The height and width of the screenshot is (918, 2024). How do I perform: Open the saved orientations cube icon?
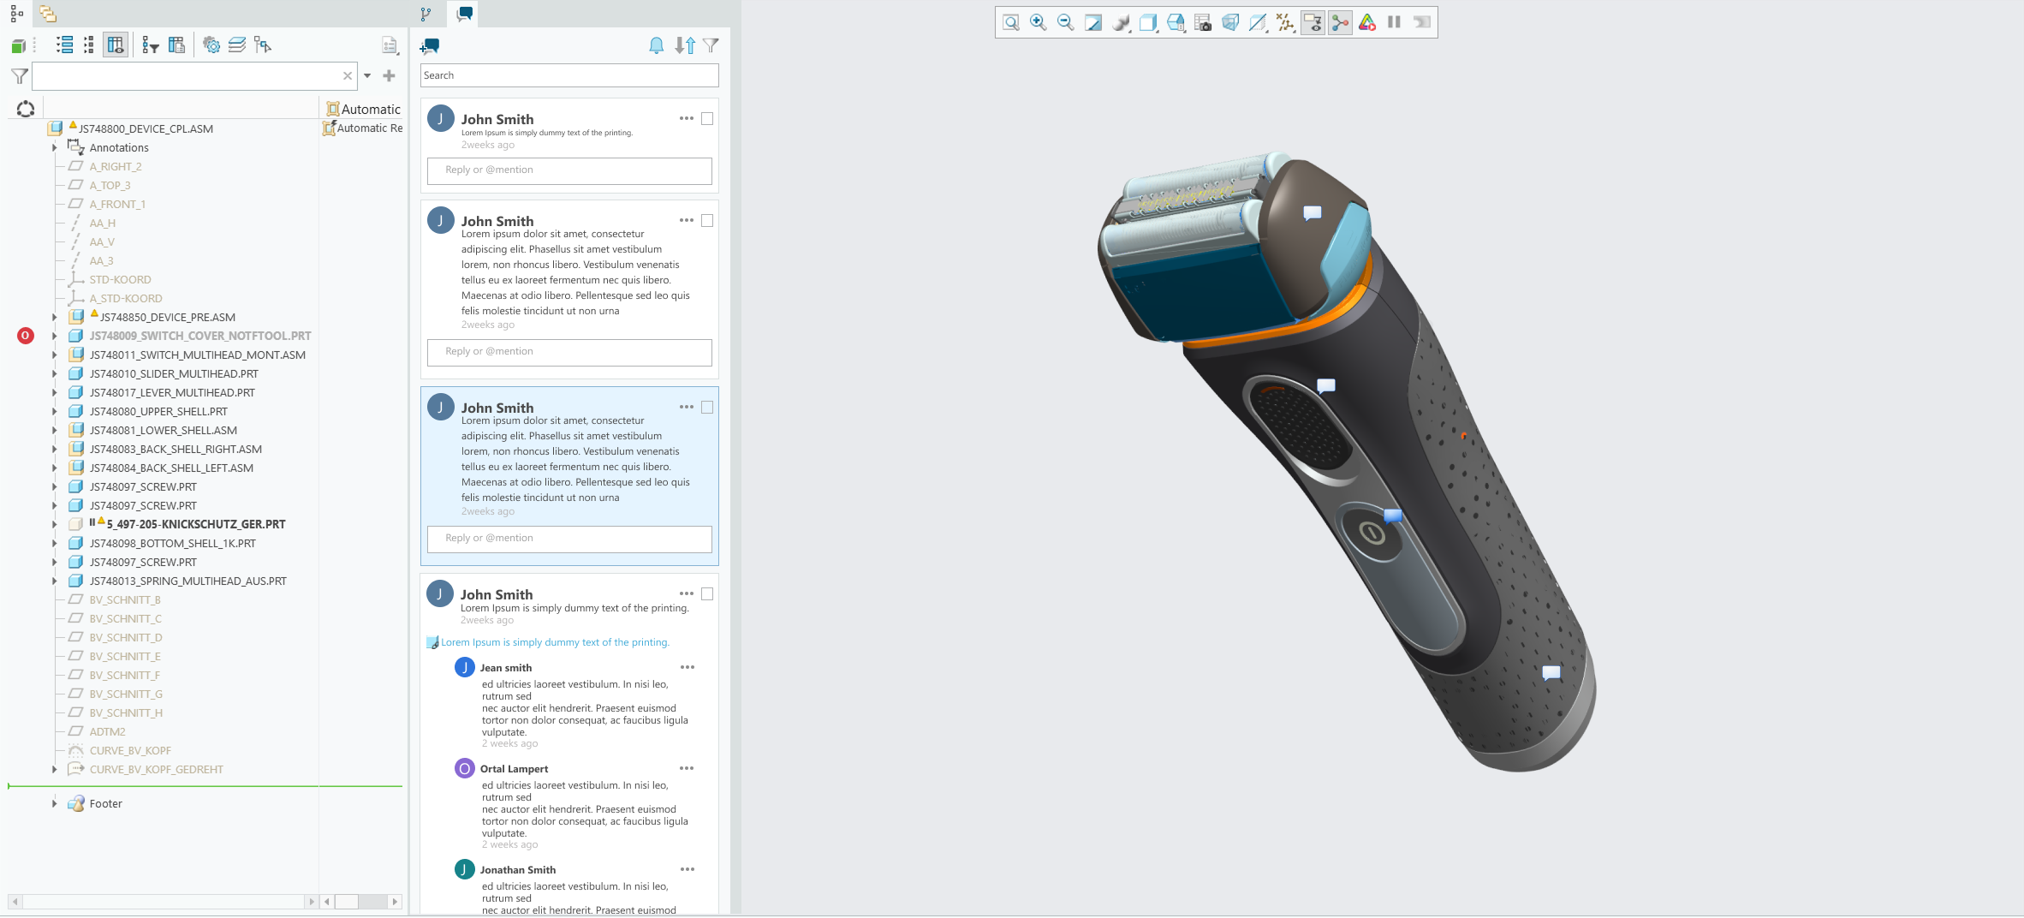coord(1148,22)
